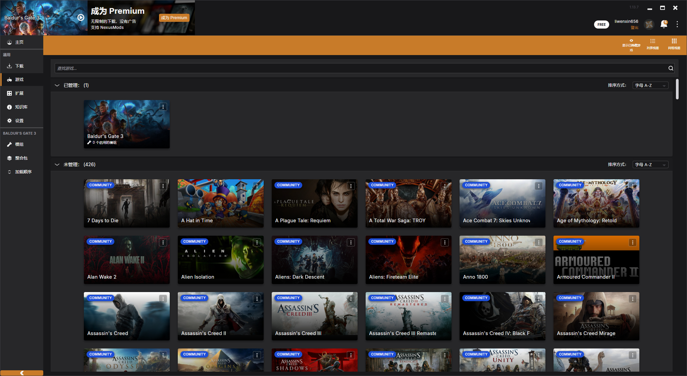The height and width of the screenshot is (376, 687).
Task: Open the Collections page (整合包)
Action: pyautogui.click(x=21, y=158)
